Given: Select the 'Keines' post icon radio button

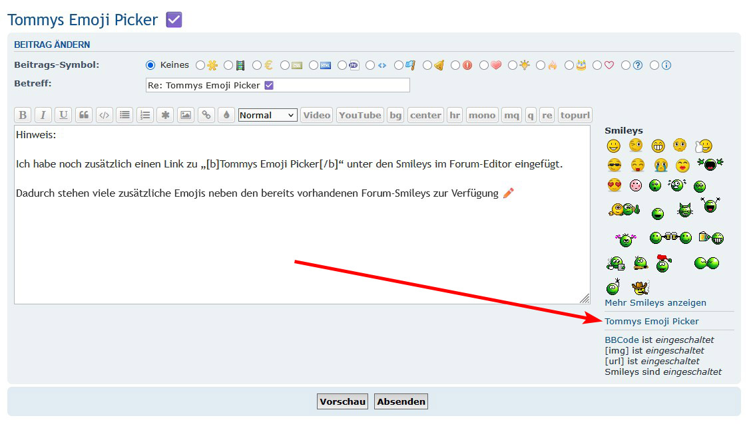Looking at the screenshot, I should coord(150,65).
